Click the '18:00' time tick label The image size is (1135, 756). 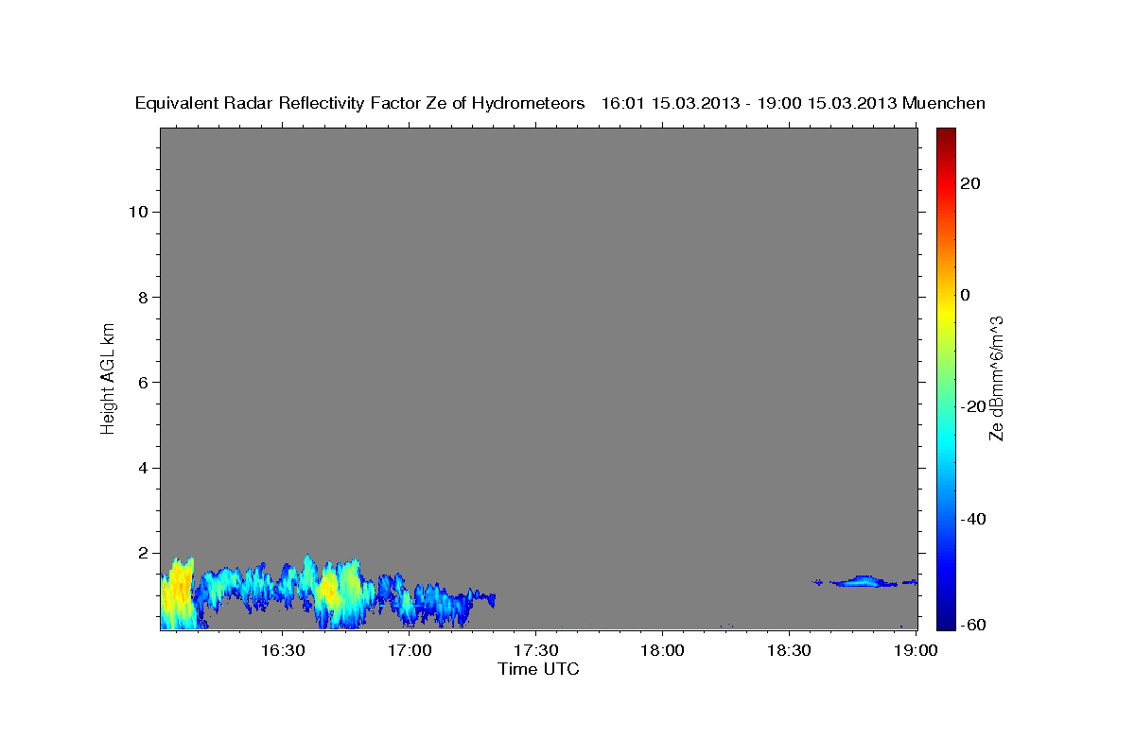pos(662,650)
